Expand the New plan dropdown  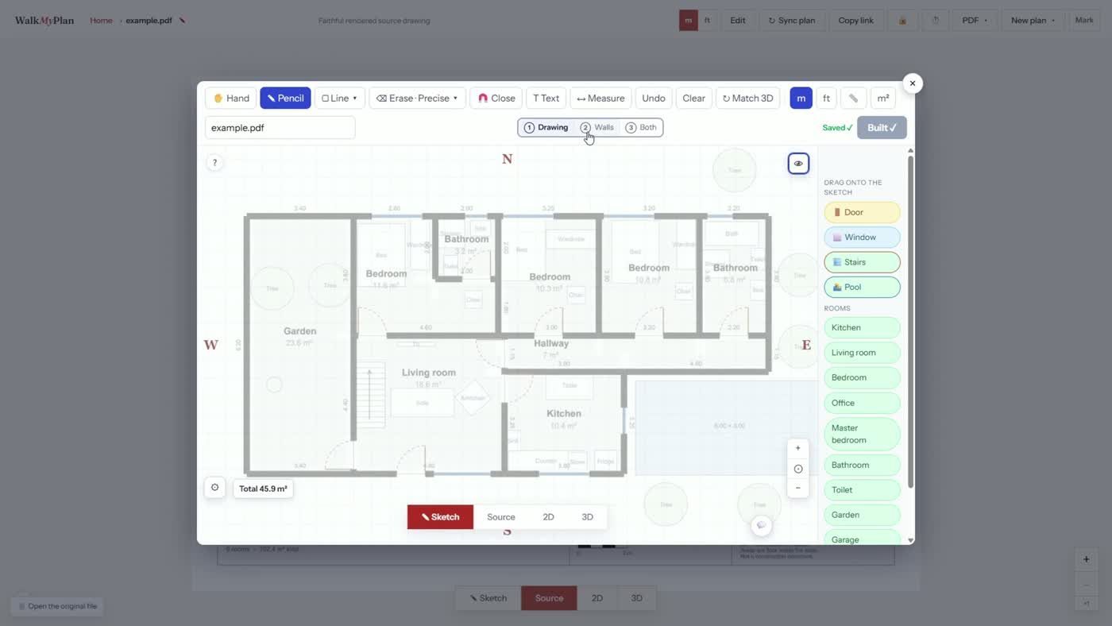pyautogui.click(x=1033, y=21)
